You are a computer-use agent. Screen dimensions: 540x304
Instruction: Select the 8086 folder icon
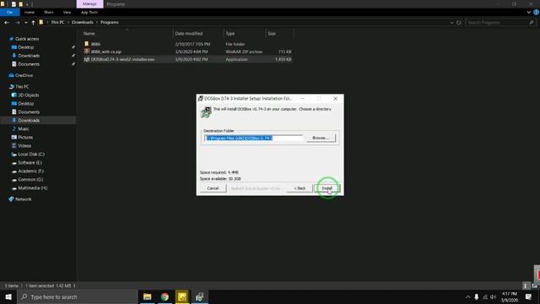[86, 44]
